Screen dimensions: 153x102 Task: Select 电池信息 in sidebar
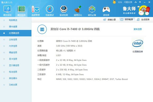pos(16,72)
